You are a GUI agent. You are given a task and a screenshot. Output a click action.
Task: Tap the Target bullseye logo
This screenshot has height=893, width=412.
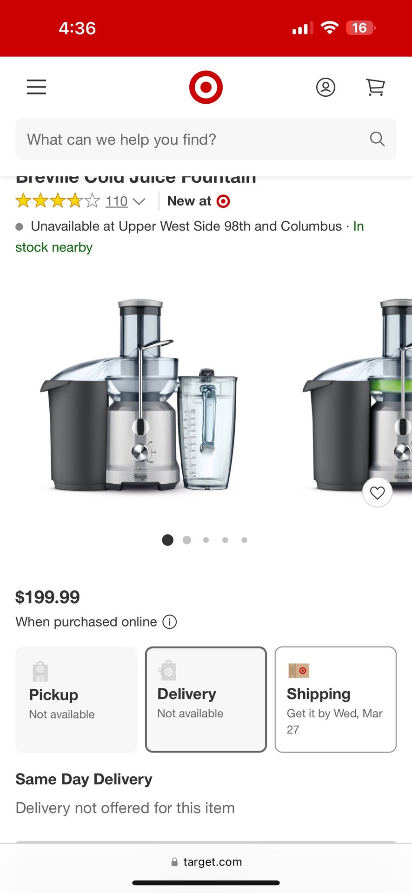point(206,87)
